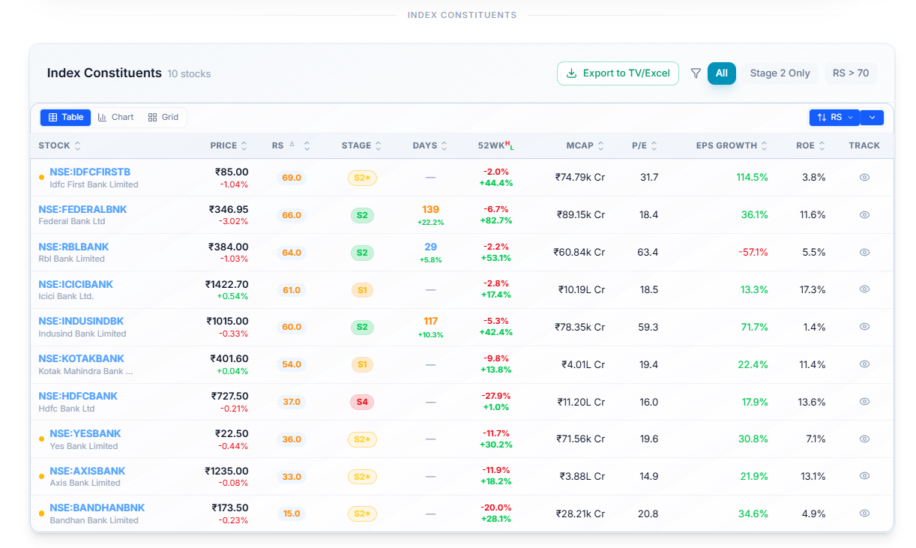The width and height of the screenshot is (916, 548).
Task: Open the RS sort selector dropdown
Action: (x=834, y=118)
